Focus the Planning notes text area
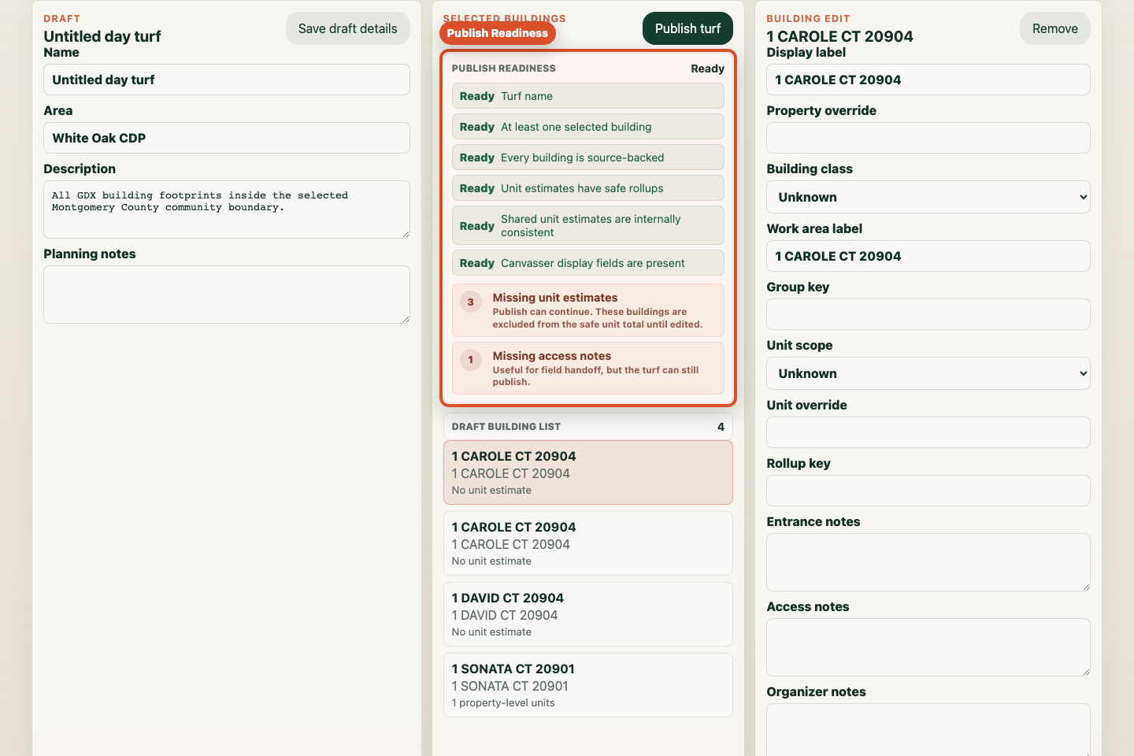Screen dimensions: 1134x756 pos(227,295)
